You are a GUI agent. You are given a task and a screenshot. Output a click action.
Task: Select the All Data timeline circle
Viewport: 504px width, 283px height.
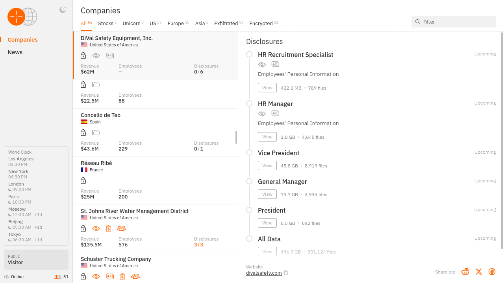(249, 239)
